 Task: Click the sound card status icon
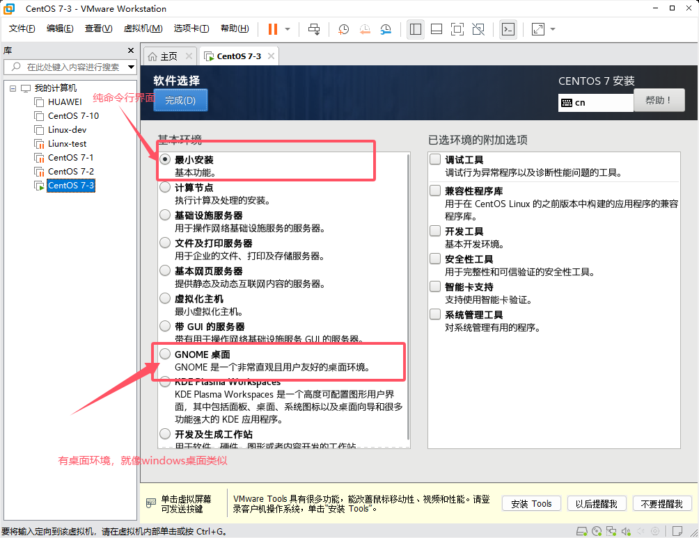626,531
